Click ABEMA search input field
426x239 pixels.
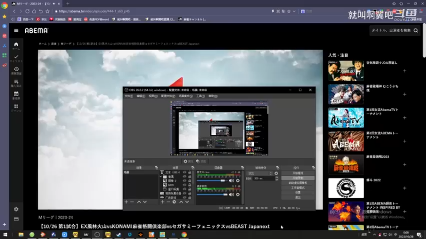pyautogui.click(x=391, y=31)
